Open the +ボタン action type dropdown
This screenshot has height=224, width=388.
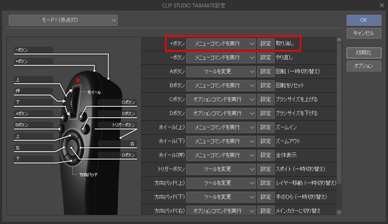tap(221, 44)
